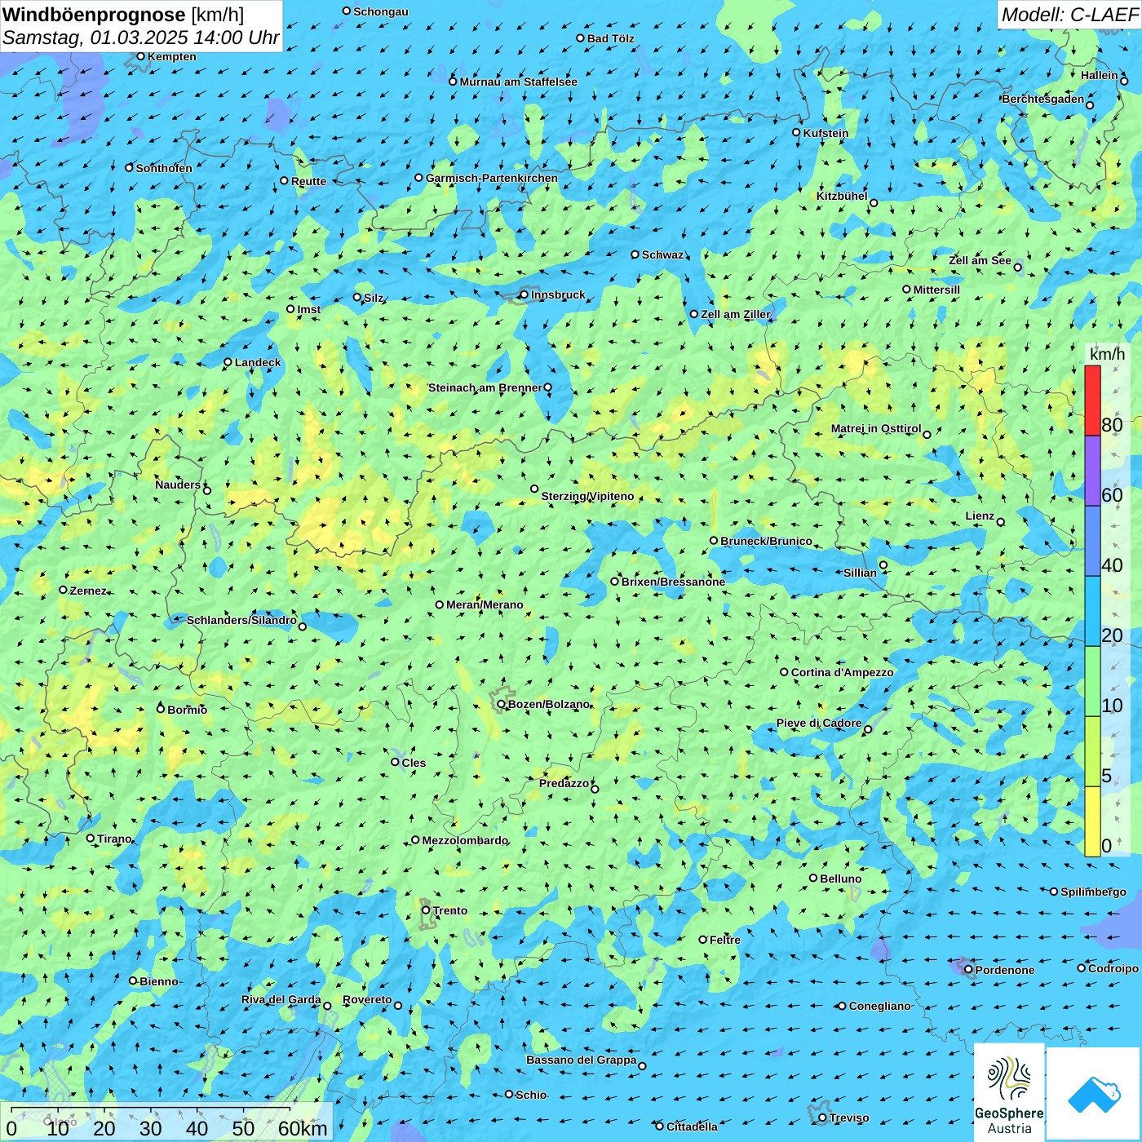Click the blue cloud app logo
Screen dimensions: 1142x1142
[1094, 1094]
